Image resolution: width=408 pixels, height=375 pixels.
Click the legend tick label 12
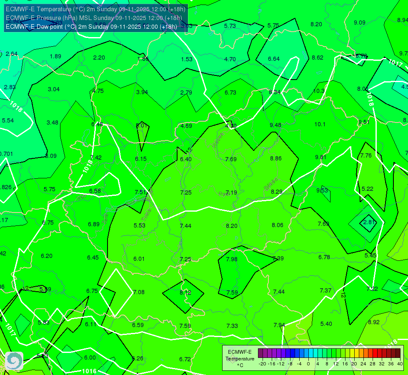click(x=336, y=364)
